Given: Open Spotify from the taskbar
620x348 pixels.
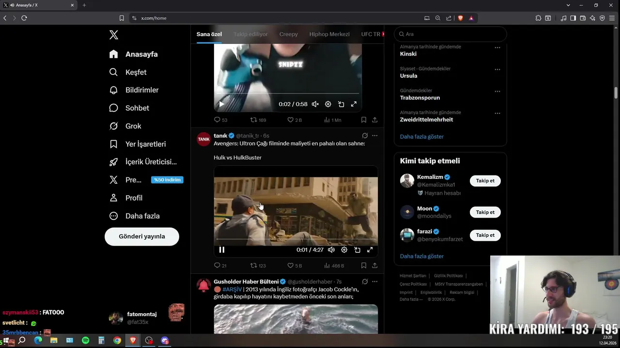Looking at the screenshot, I should coord(85,340).
